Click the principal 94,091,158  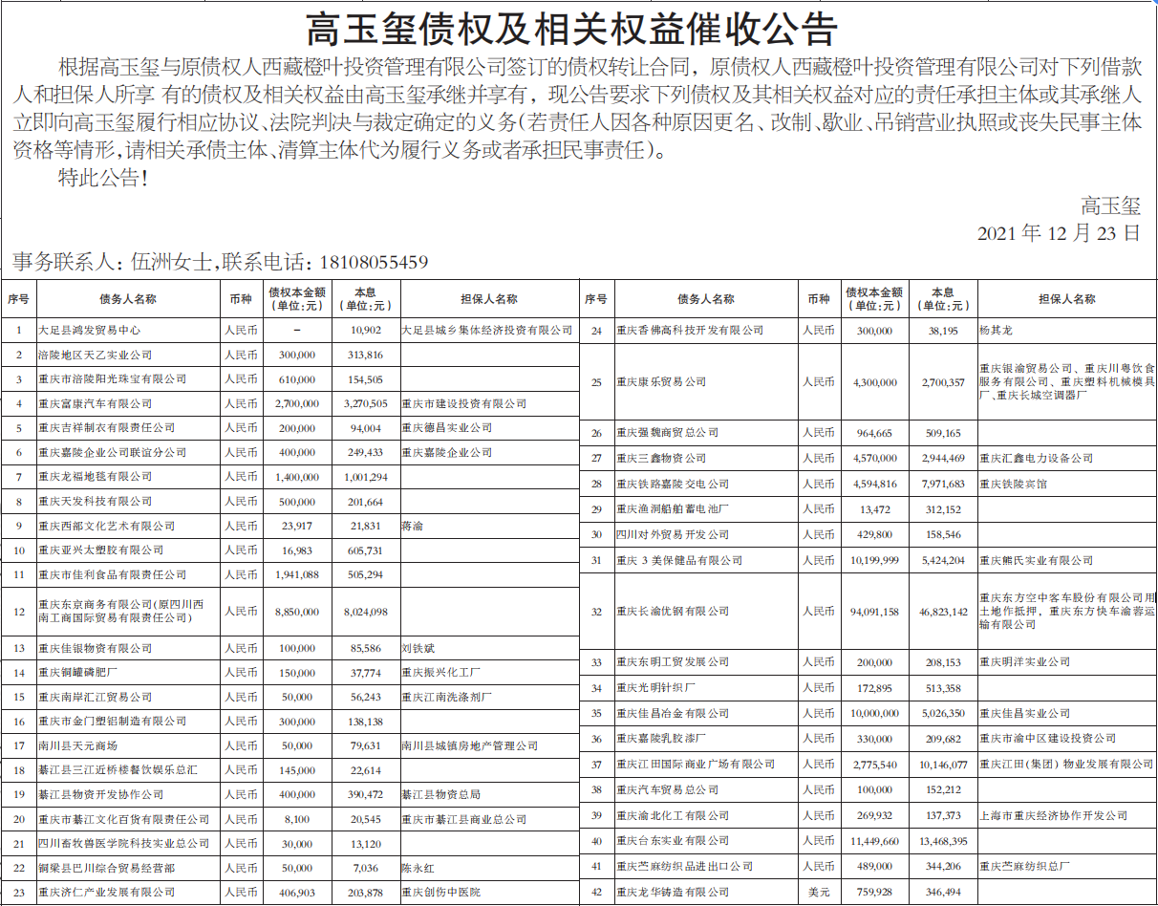(x=874, y=612)
